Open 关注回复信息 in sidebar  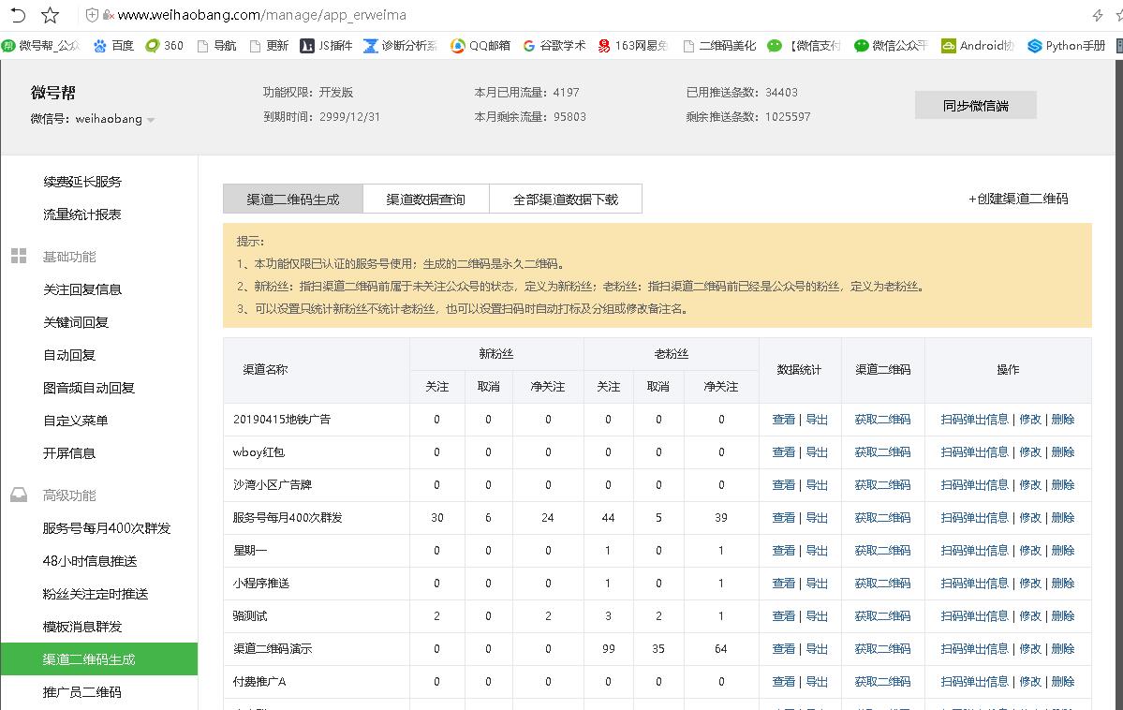82,289
